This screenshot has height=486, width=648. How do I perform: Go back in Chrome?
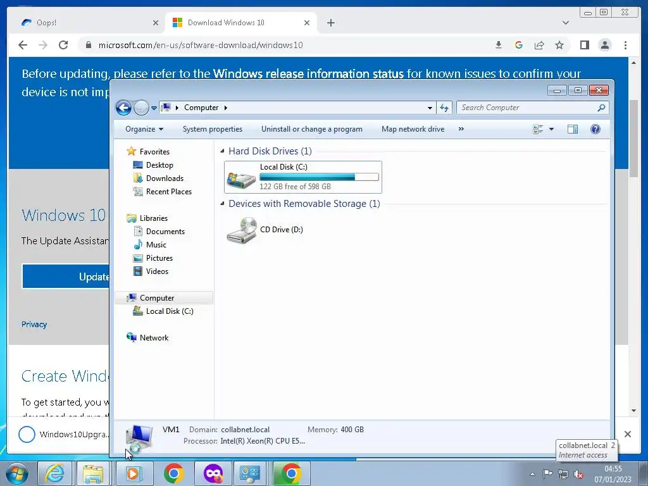tap(23, 45)
